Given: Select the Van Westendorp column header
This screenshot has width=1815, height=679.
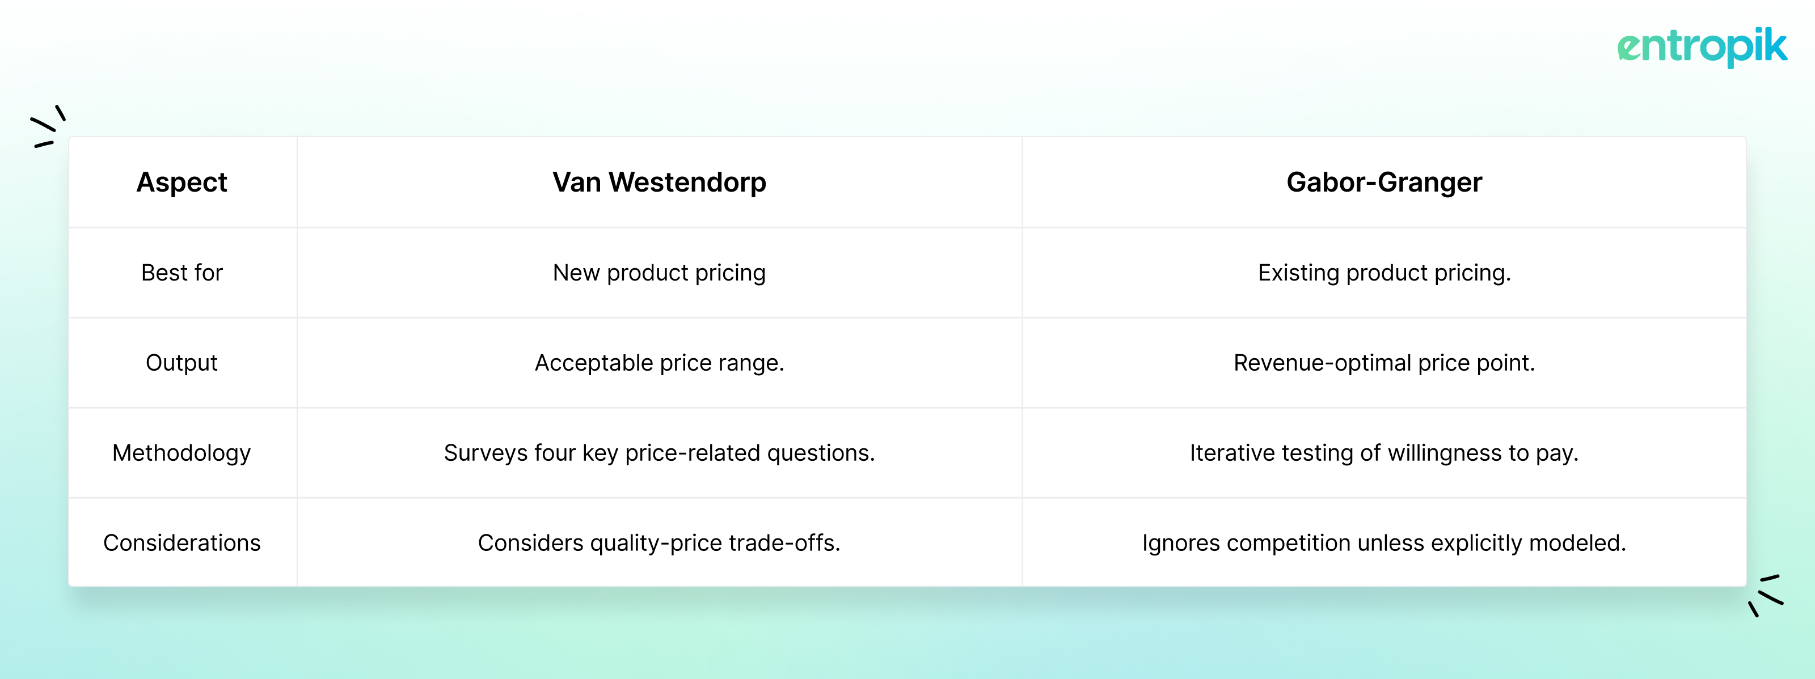Looking at the screenshot, I should (x=660, y=183).
